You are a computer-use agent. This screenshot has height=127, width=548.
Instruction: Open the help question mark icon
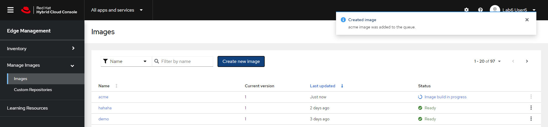coord(480,10)
